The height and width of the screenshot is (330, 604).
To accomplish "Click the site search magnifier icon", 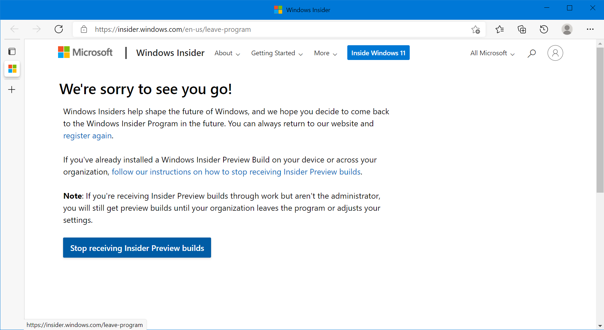I will tap(532, 53).
